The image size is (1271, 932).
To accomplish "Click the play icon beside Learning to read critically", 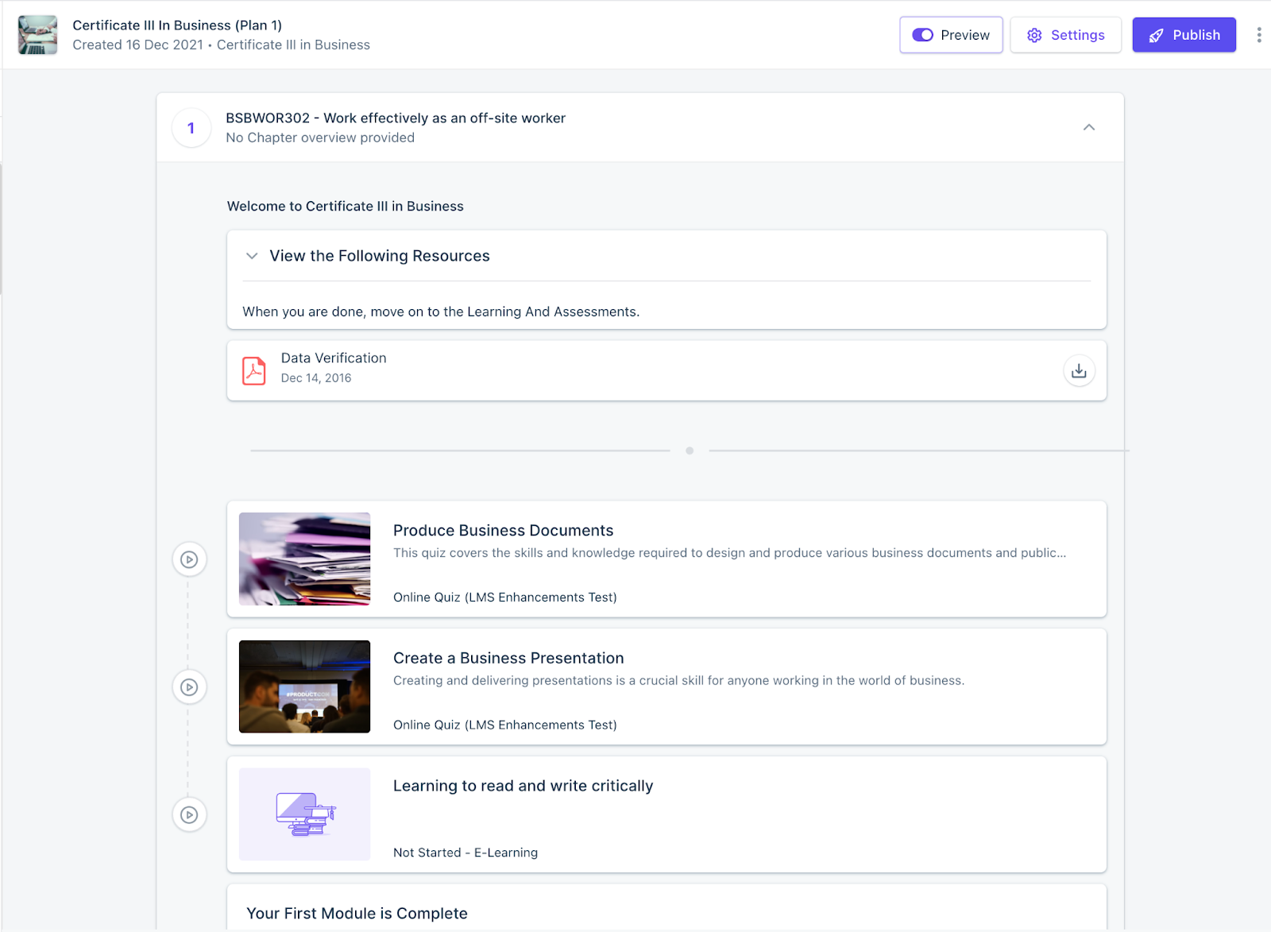I will click(x=189, y=814).
